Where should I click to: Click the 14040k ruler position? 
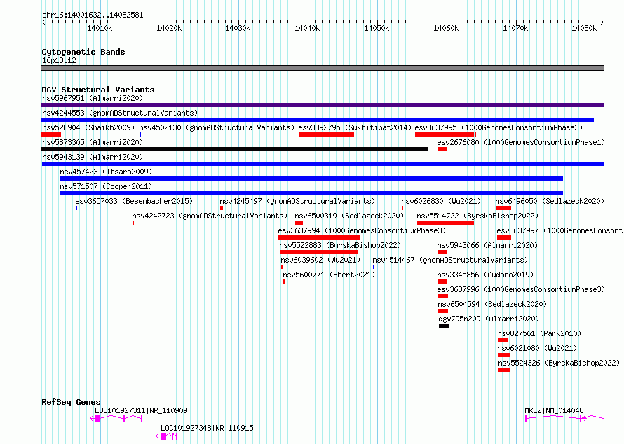[307, 28]
